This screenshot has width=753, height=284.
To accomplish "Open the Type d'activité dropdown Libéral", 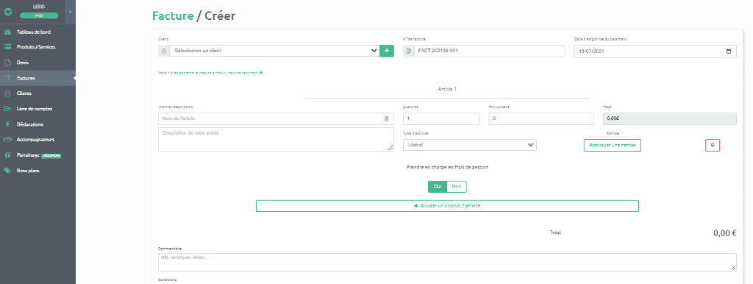I will [x=470, y=145].
